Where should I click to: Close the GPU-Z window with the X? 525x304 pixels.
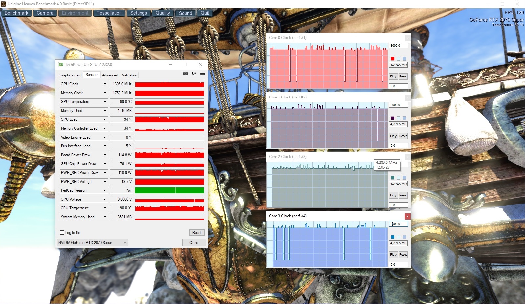click(x=200, y=65)
